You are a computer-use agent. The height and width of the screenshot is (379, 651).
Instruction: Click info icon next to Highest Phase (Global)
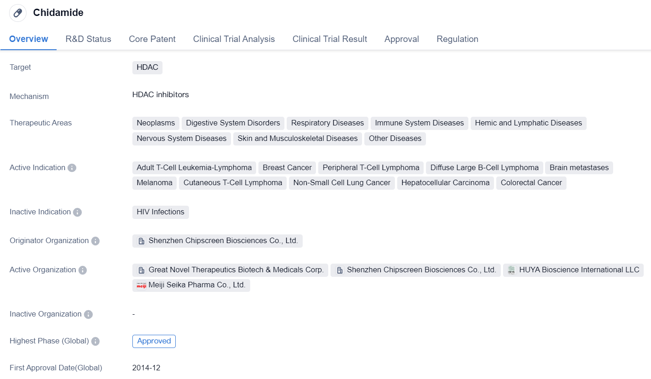pyautogui.click(x=95, y=341)
